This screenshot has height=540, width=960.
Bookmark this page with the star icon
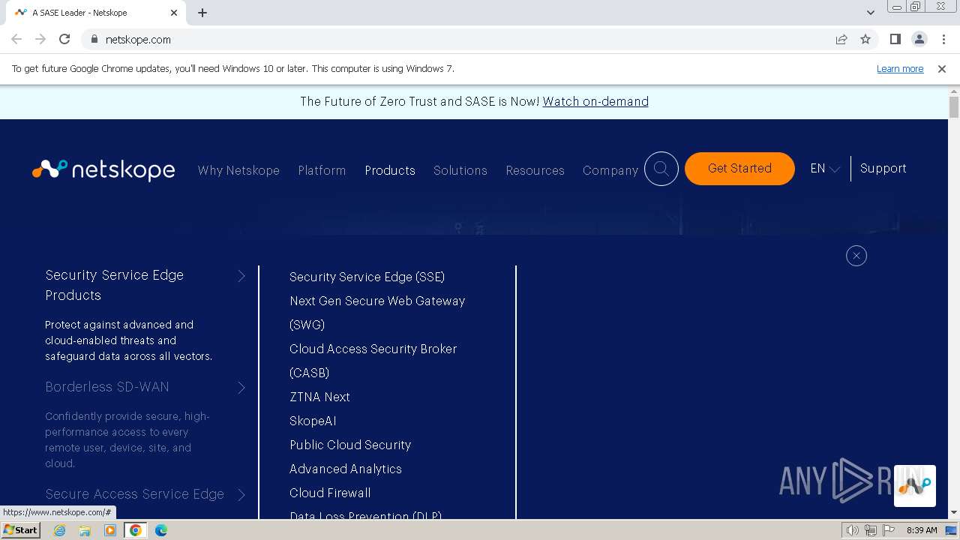[x=865, y=39]
